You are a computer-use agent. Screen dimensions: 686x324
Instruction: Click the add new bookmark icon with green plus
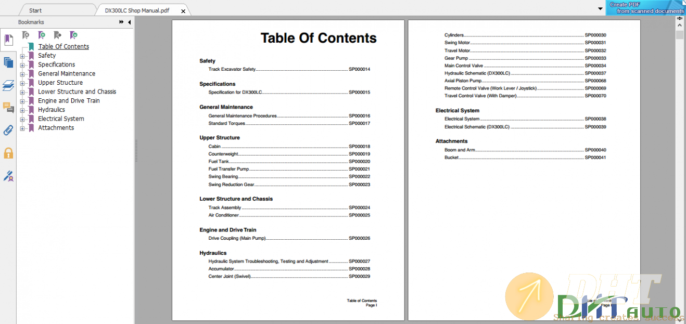tap(42, 35)
